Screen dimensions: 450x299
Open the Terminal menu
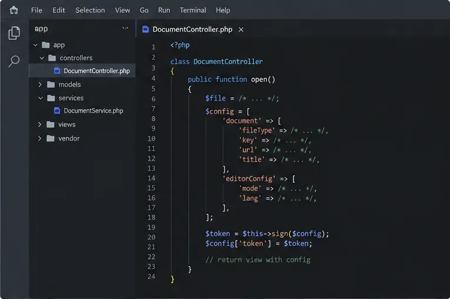pos(193,11)
